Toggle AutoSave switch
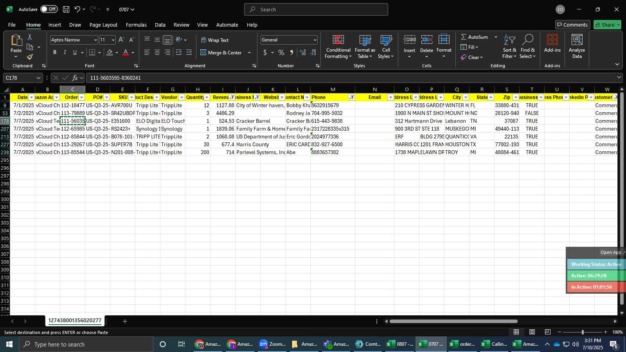Image resolution: width=626 pixels, height=352 pixels. (49, 9)
